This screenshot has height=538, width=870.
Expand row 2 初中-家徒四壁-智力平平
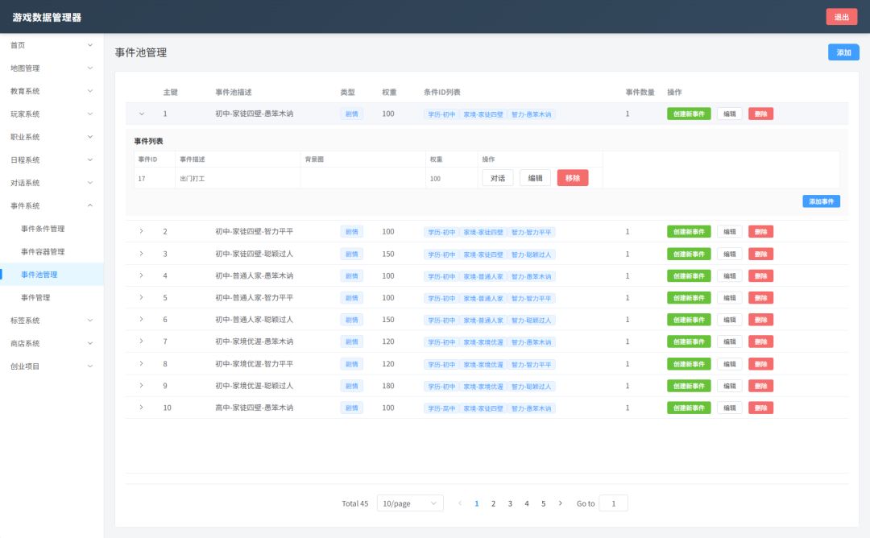coord(142,231)
